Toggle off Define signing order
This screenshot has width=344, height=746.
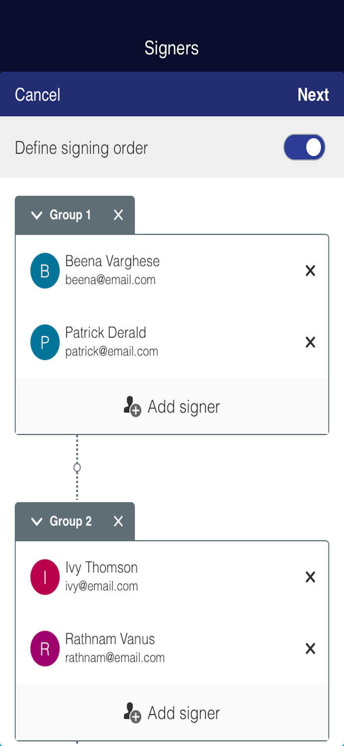point(304,147)
